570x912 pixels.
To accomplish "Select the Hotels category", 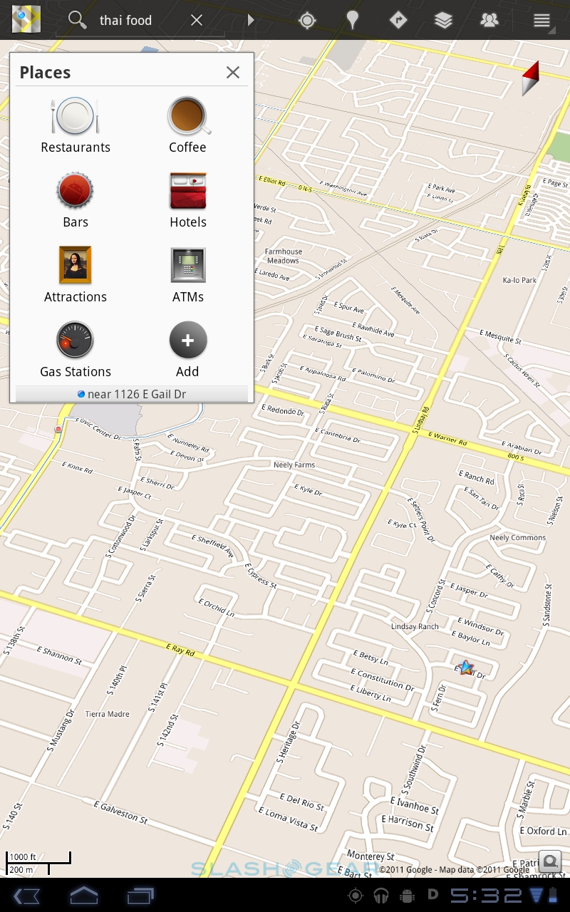I will tap(188, 200).
